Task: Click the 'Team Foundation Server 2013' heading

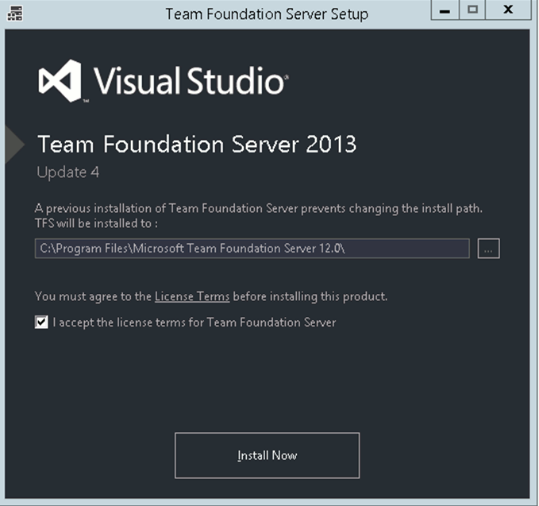Action: coord(197,144)
